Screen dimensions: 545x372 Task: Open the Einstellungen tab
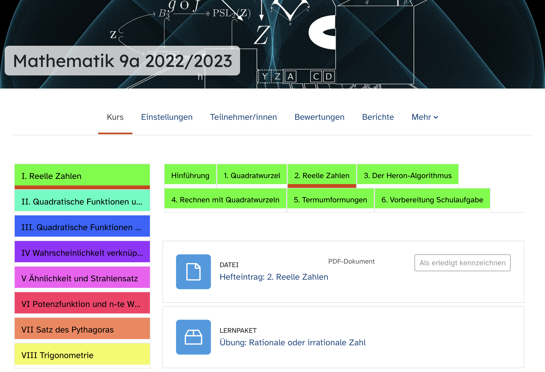point(167,117)
